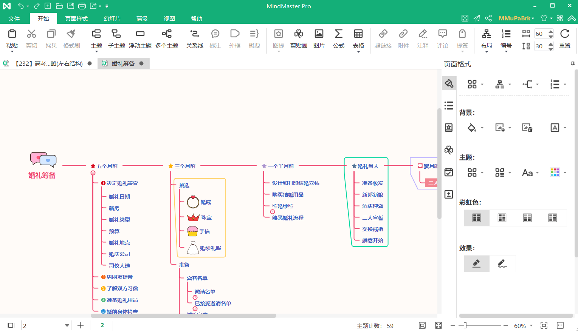Click the print icon in title bar
578x331 pixels.
click(82, 6)
